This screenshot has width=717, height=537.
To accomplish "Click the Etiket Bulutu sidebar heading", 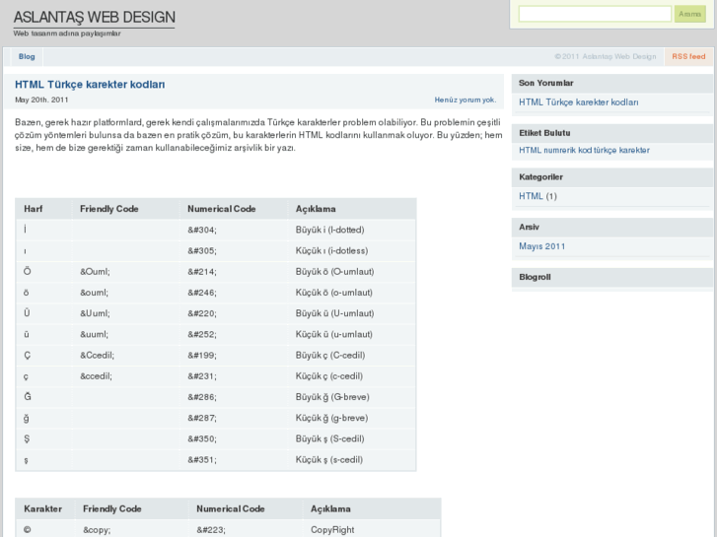I will 544,132.
